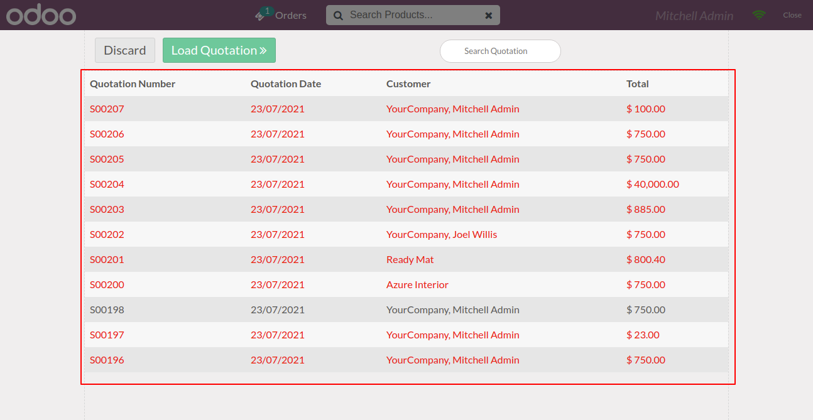The width and height of the screenshot is (813, 420).
Task: Select quotation S00203
Action: [x=407, y=209]
